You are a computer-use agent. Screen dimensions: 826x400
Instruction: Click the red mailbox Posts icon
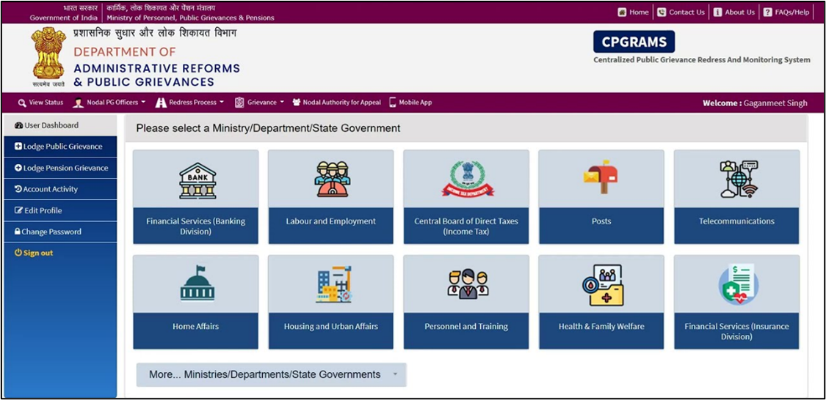[601, 177]
